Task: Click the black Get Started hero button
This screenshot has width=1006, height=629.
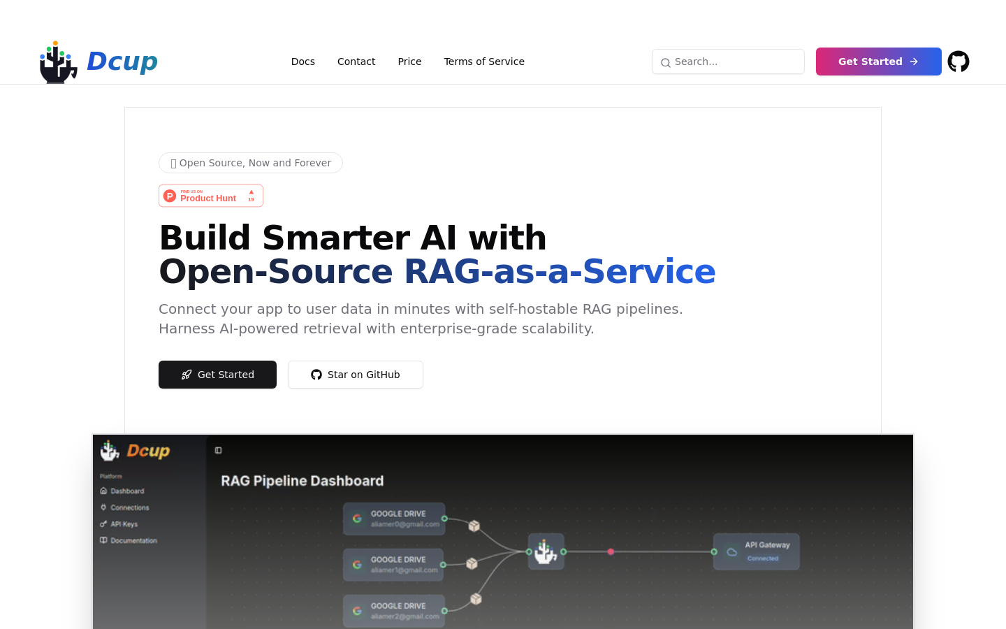Action: point(217,375)
